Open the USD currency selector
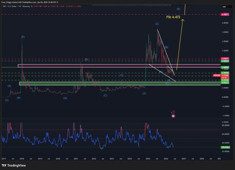 click(x=227, y=7)
